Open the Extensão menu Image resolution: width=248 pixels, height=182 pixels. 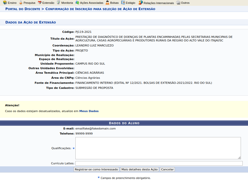(48, 3)
